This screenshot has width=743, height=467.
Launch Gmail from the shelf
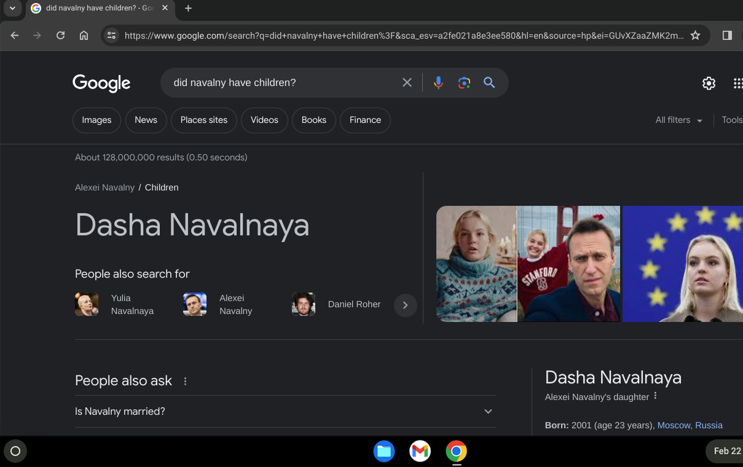click(x=420, y=452)
